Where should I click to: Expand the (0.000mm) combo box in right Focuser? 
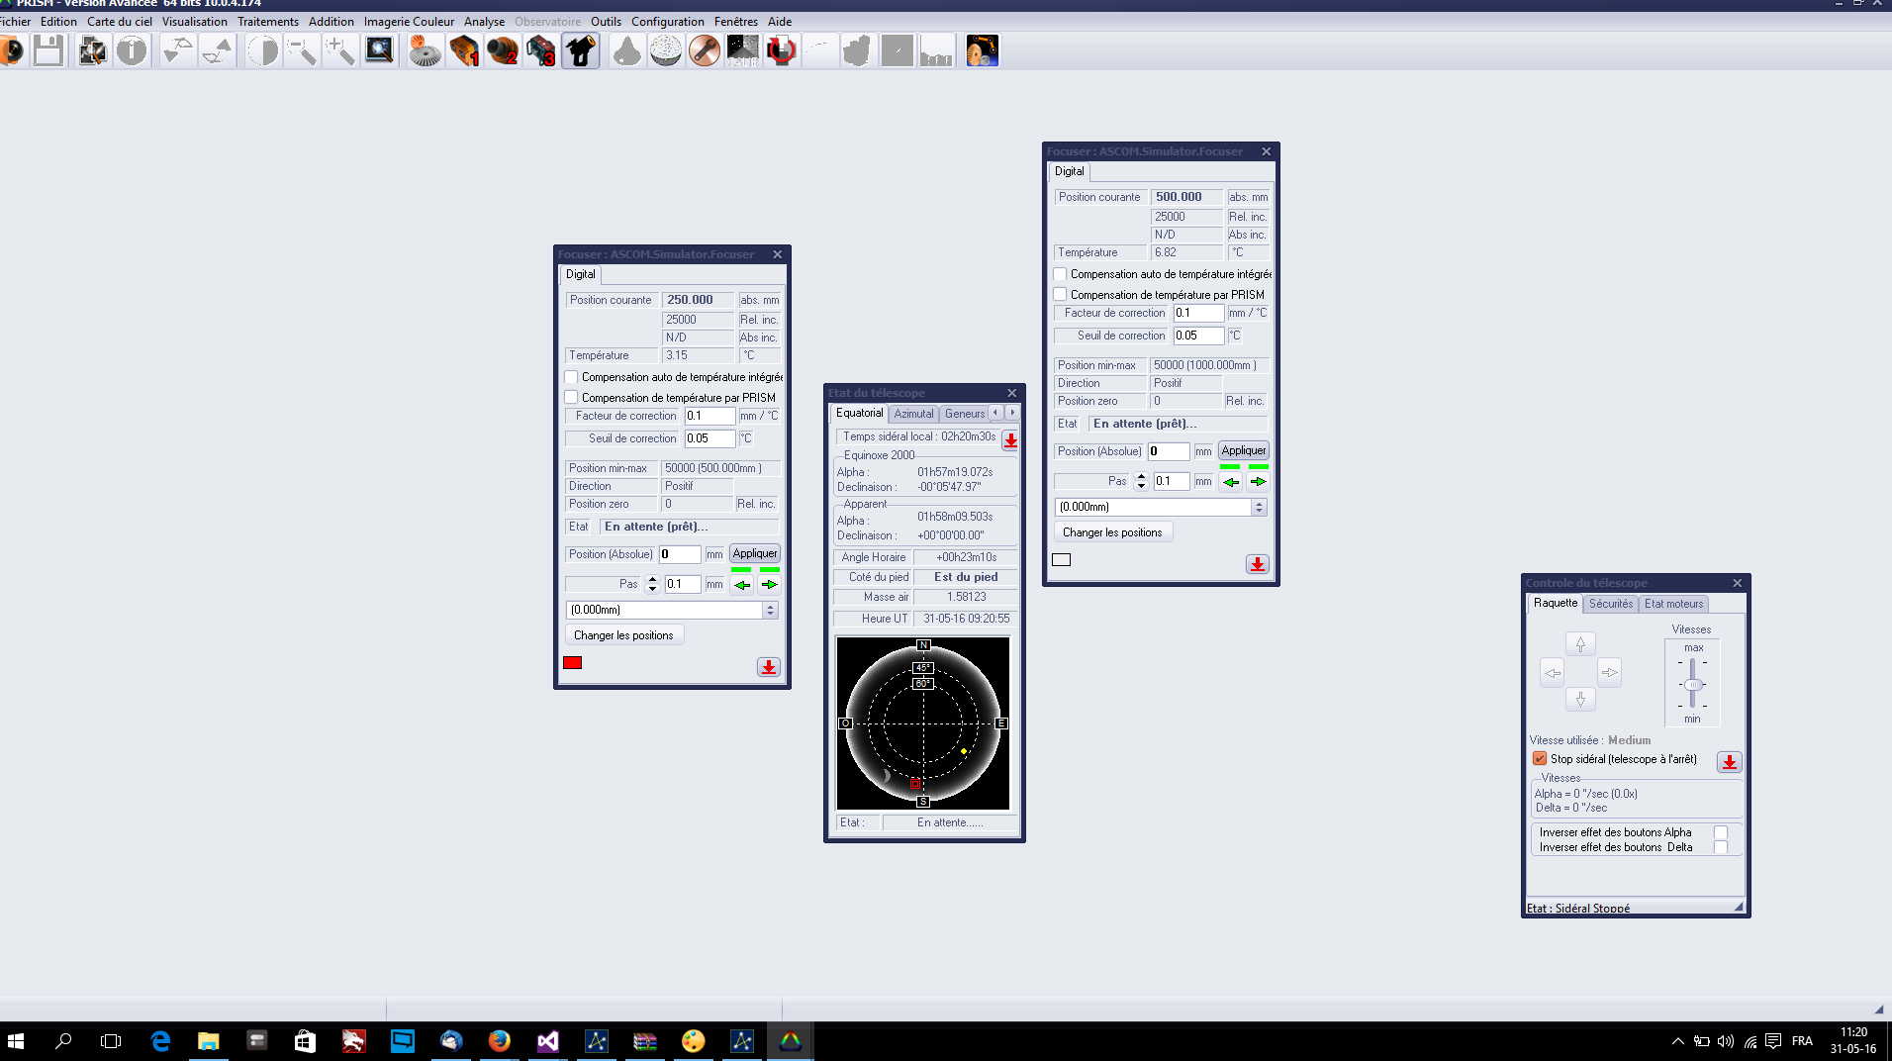coord(1259,508)
